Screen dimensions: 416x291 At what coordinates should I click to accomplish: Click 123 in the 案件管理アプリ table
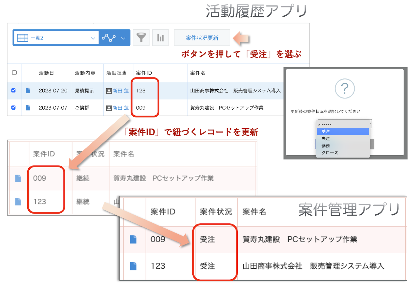158,266
